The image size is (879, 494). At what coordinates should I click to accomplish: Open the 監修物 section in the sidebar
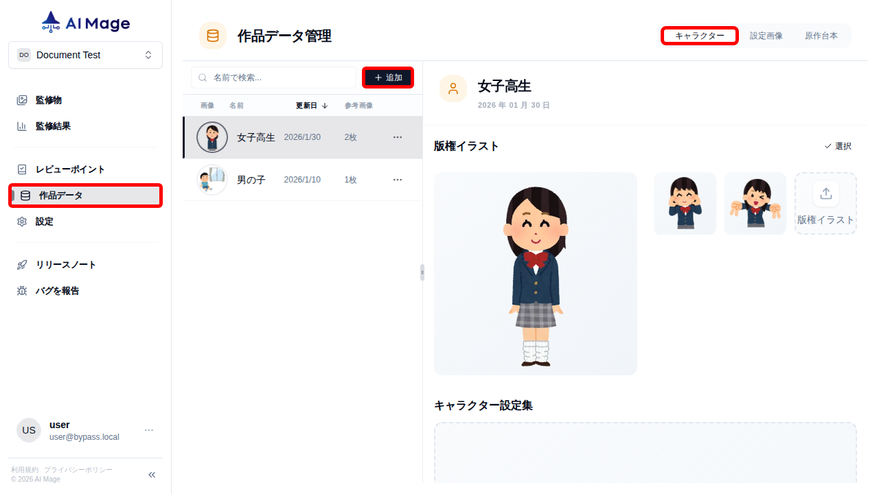point(21,99)
